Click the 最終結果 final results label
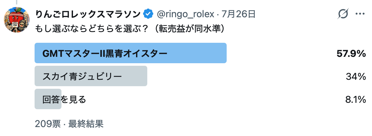This screenshot has height=136, width=372. 86,124
